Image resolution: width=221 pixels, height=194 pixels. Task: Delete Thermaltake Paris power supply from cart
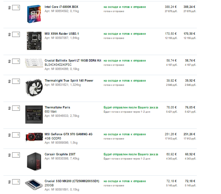(9, 108)
